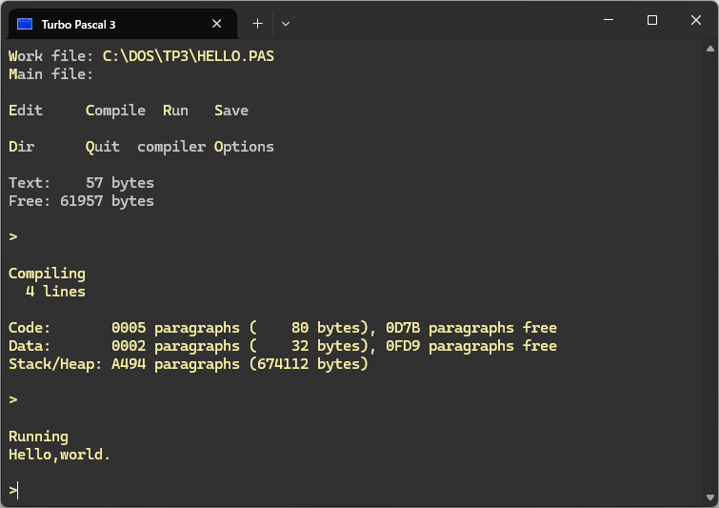Select the Turbo Pascal 3 tab
The height and width of the screenshot is (508, 719).
click(123, 24)
